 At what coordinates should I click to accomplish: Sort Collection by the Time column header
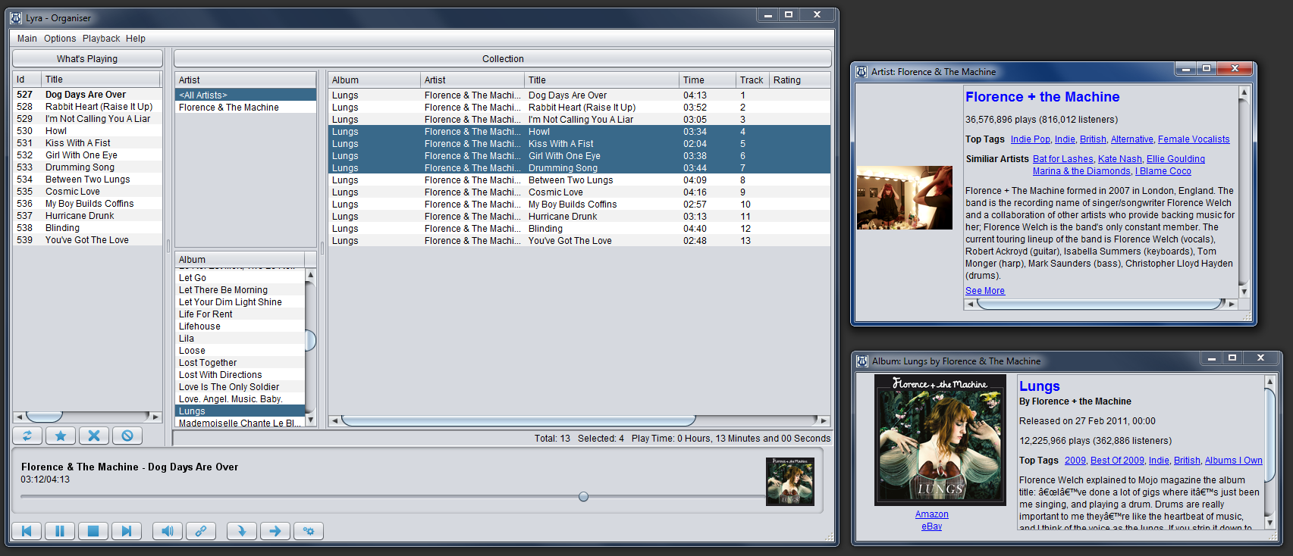point(708,80)
